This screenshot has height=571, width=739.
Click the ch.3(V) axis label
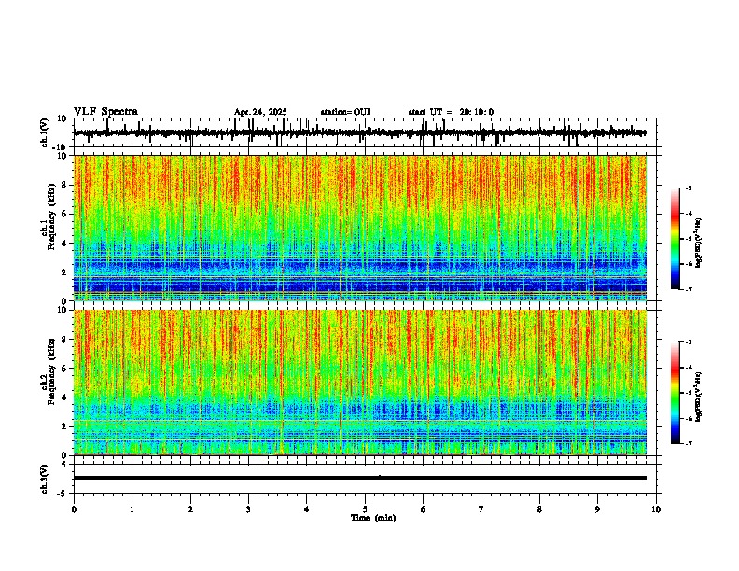[x=45, y=479]
